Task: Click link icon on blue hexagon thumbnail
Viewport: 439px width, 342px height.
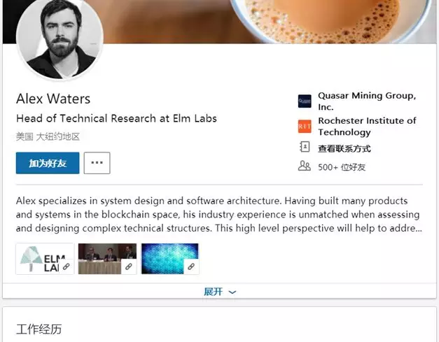Action: pos(190,266)
